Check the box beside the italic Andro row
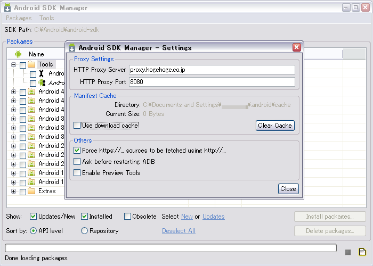The height and width of the screenshot is (266, 373). 33,84
